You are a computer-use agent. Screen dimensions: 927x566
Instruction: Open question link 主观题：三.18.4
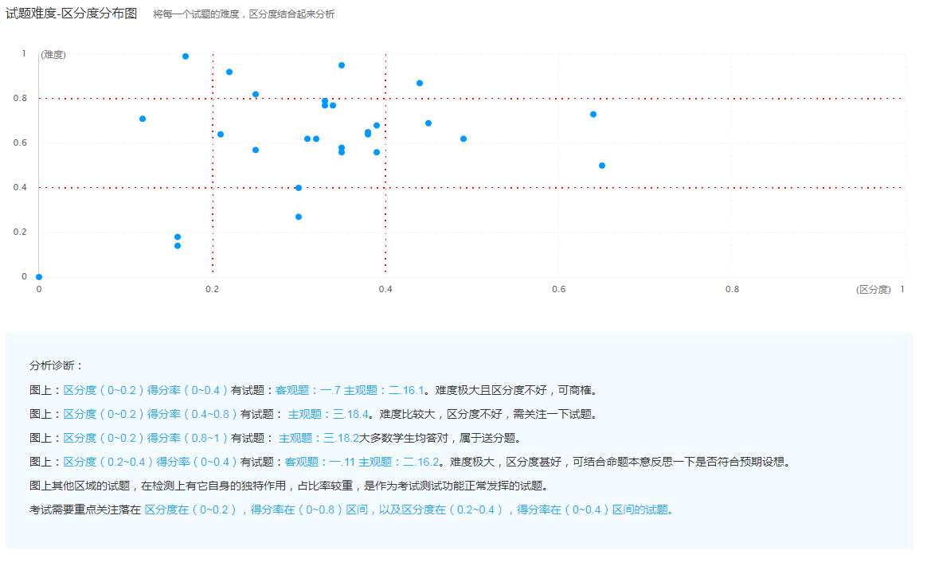click(328, 414)
